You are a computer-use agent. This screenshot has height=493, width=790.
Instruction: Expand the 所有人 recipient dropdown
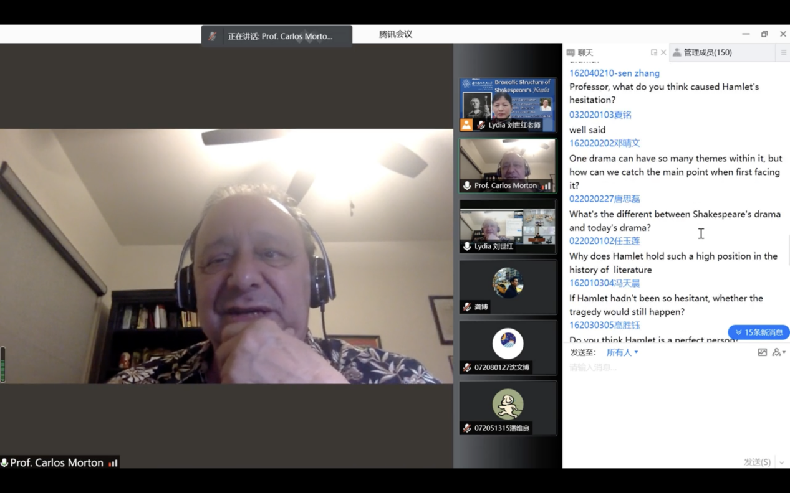[x=622, y=352]
